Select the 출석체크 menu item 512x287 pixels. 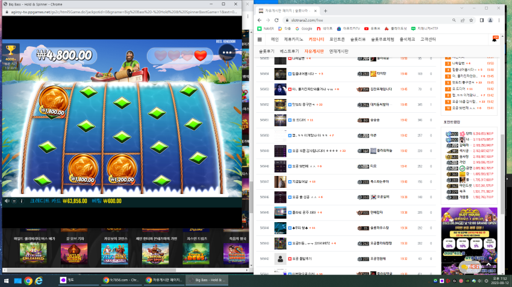coord(407,40)
